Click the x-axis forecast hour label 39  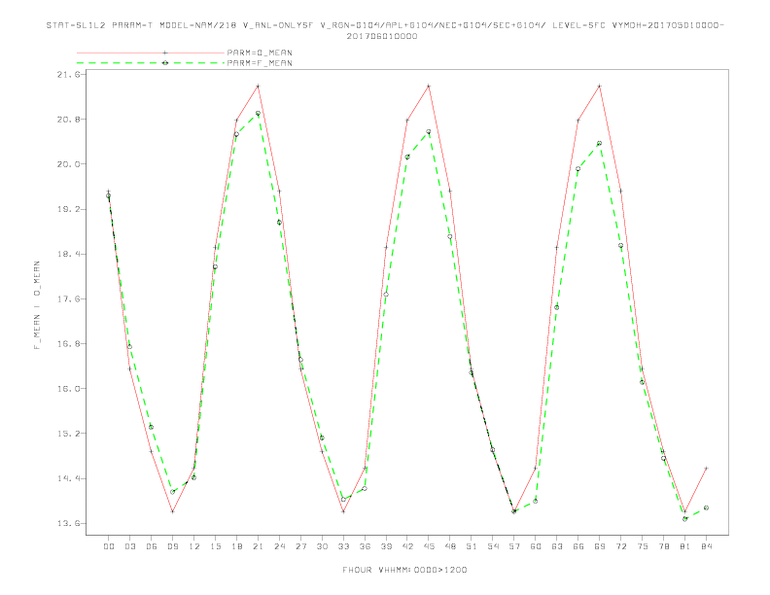click(x=386, y=546)
